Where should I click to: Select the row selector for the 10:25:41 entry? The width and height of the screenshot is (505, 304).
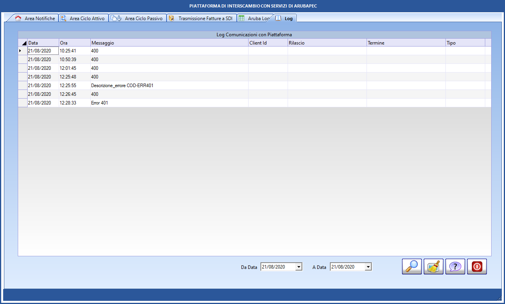pos(23,51)
